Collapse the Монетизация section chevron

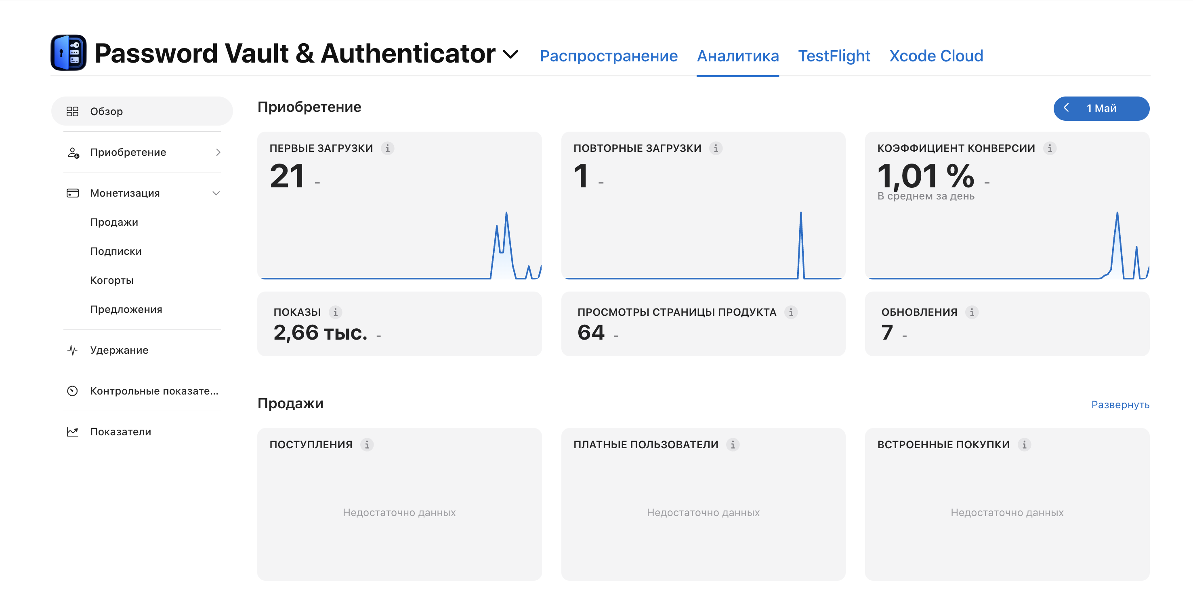pyautogui.click(x=216, y=193)
